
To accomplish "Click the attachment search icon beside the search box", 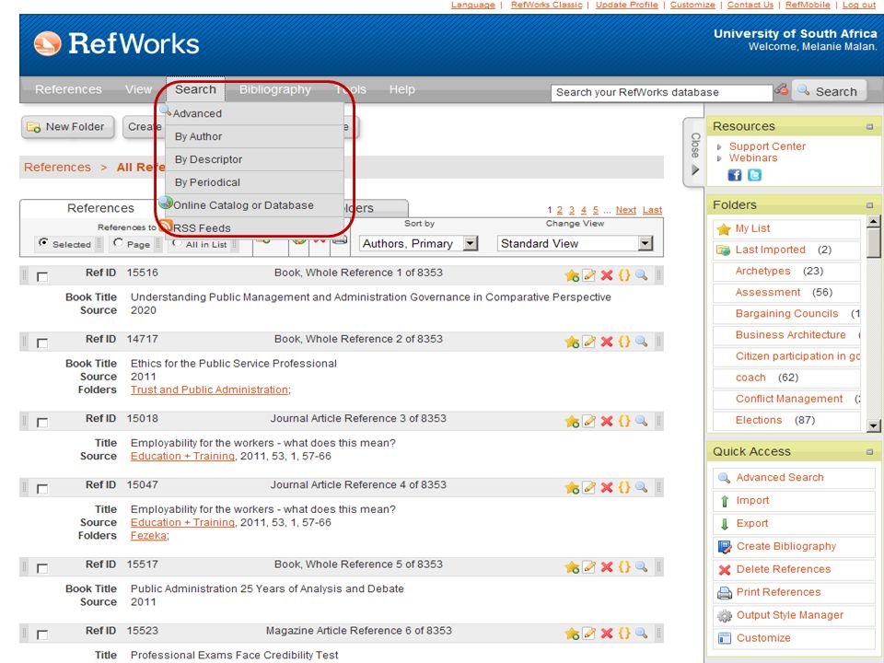I will tap(782, 89).
